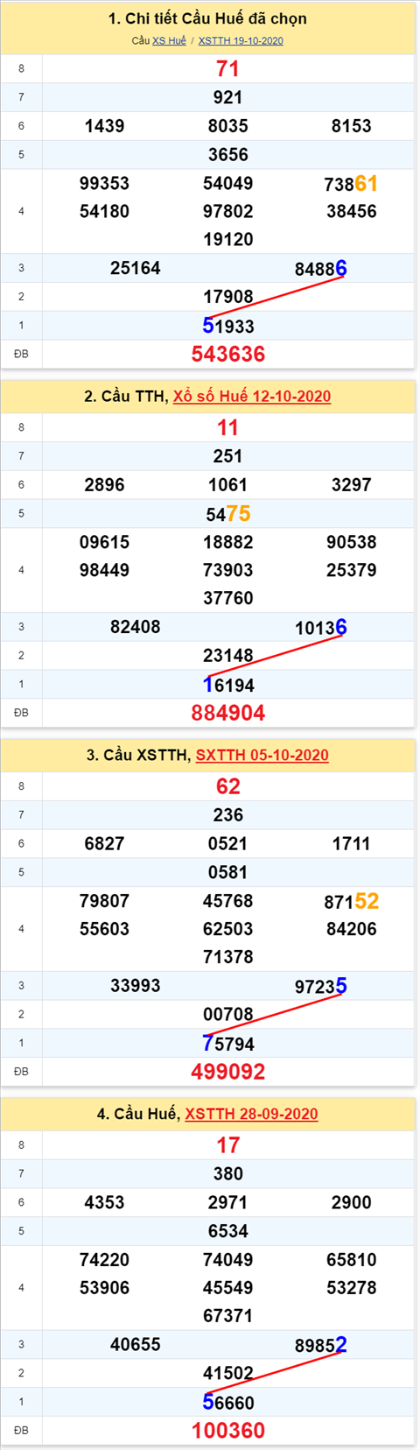Click prize-eight result 71 in first table
Viewport: 420px width, 1450px height.
[227, 68]
